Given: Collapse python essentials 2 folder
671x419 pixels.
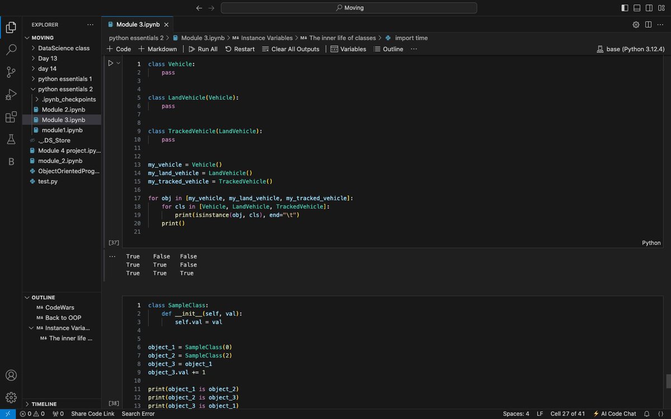Looking at the screenshot, I should (62, 89).
